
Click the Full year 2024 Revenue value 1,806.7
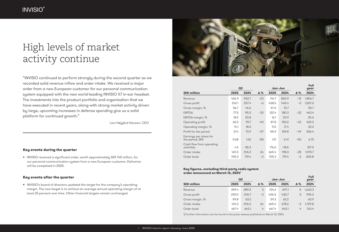pyautogui.click(x=309, y=98)
